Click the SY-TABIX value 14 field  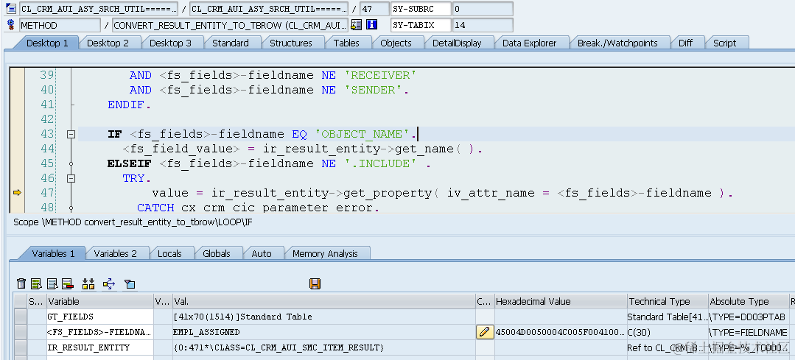[482, 25]
